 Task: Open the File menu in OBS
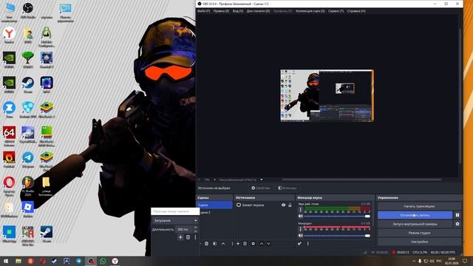tap(204, 11)
